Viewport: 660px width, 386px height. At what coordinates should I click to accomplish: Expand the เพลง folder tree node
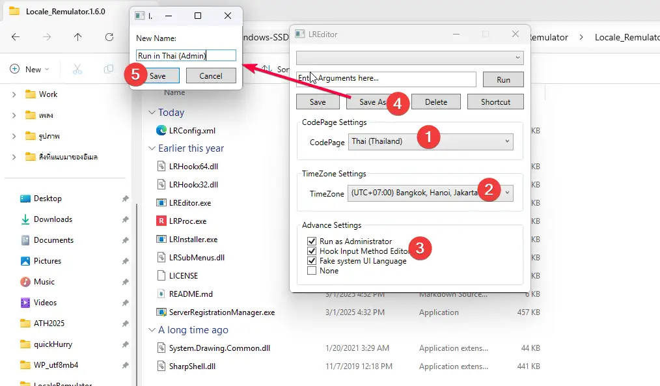[14, 115]
